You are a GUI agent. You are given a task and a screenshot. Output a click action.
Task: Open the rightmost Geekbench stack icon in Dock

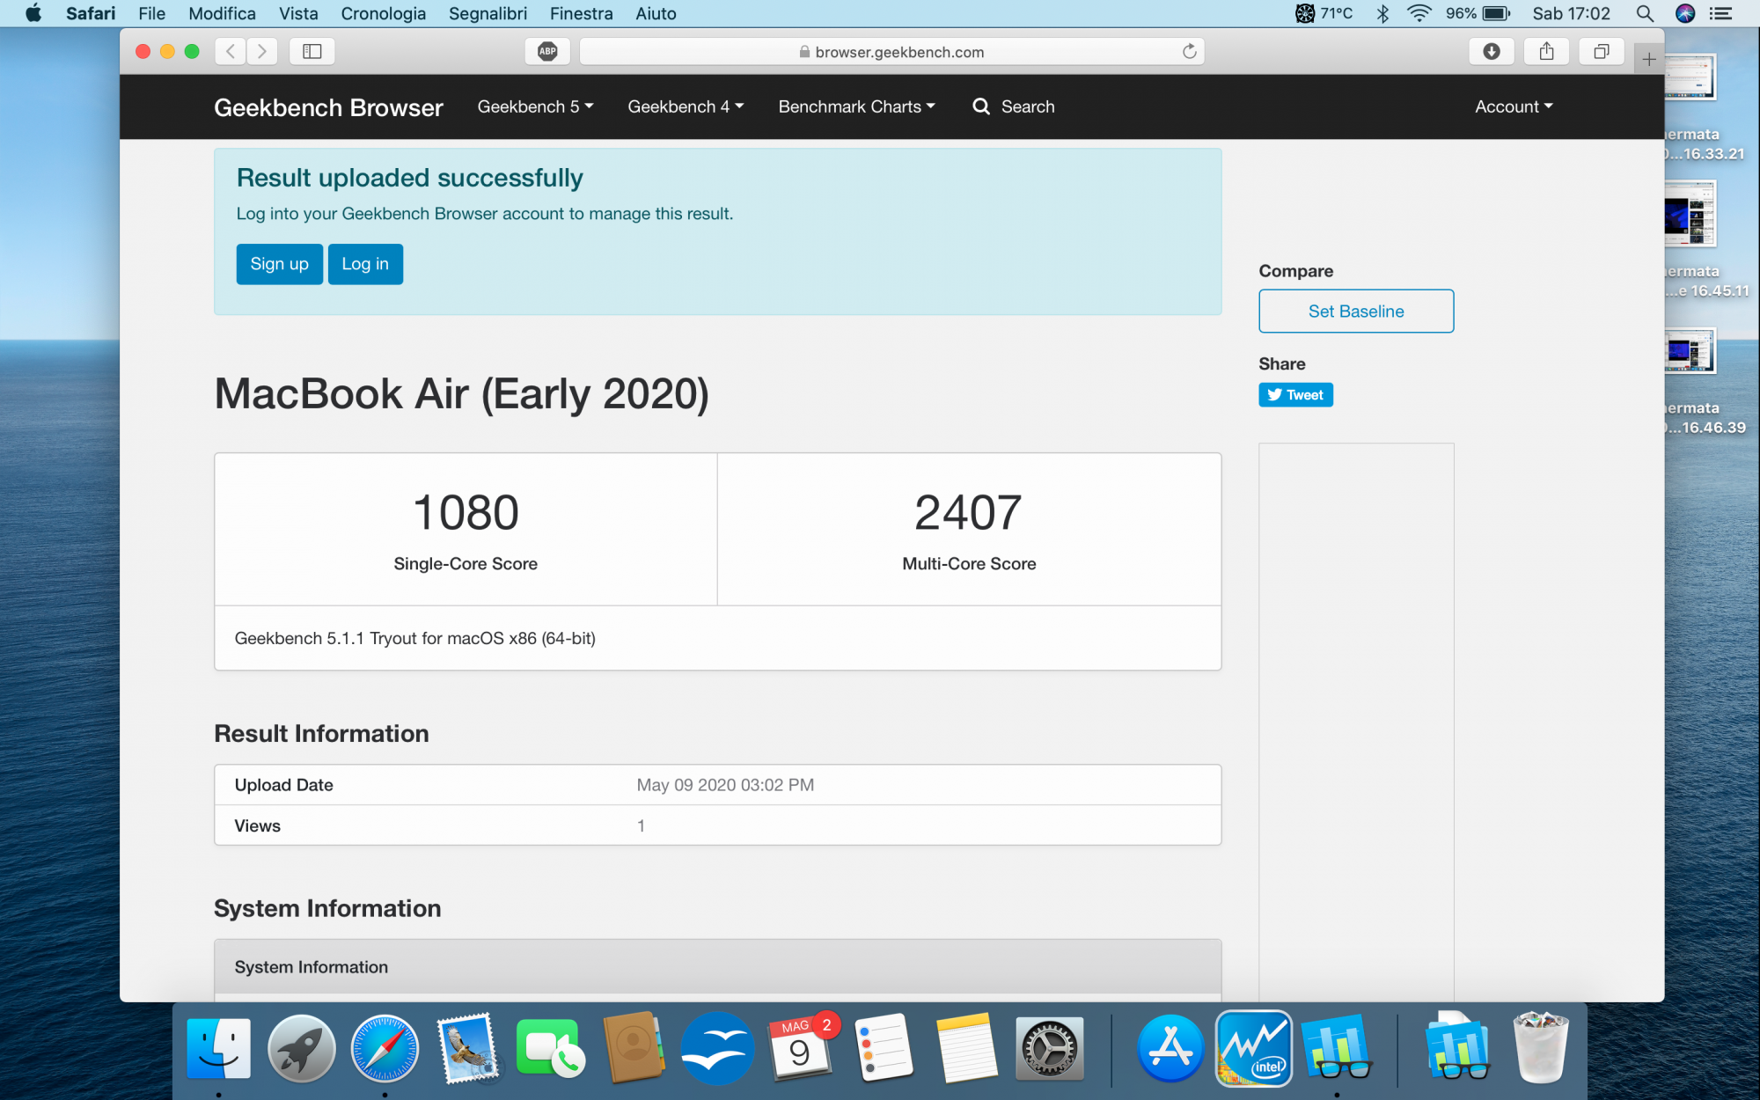pyautogui.click(x=1457, y=1047)
